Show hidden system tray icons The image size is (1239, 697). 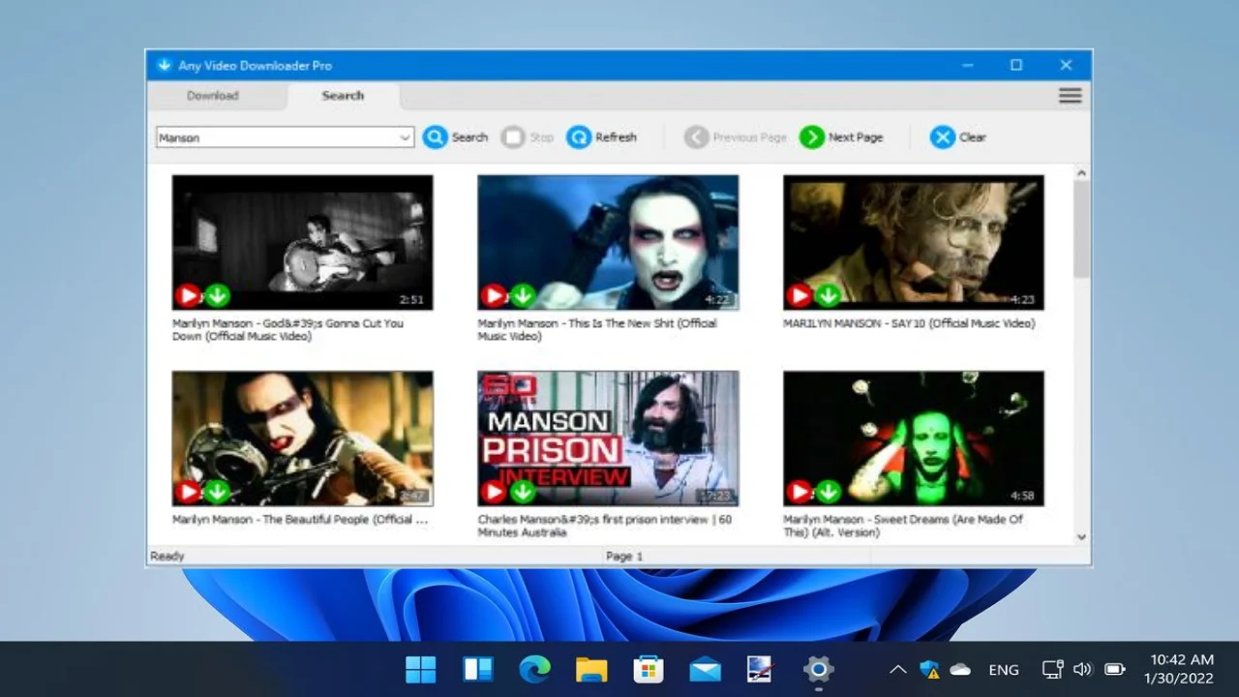[898, 669]
